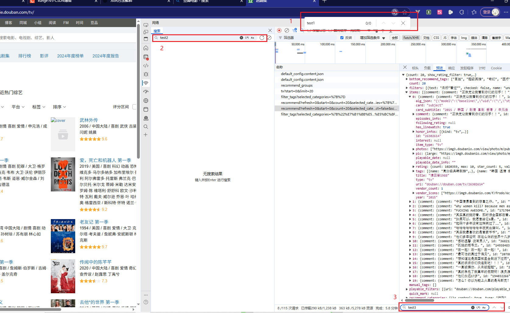Tick the 评分区间 rating range checkbox
The image size is (510, 313).
pos(134,107)
